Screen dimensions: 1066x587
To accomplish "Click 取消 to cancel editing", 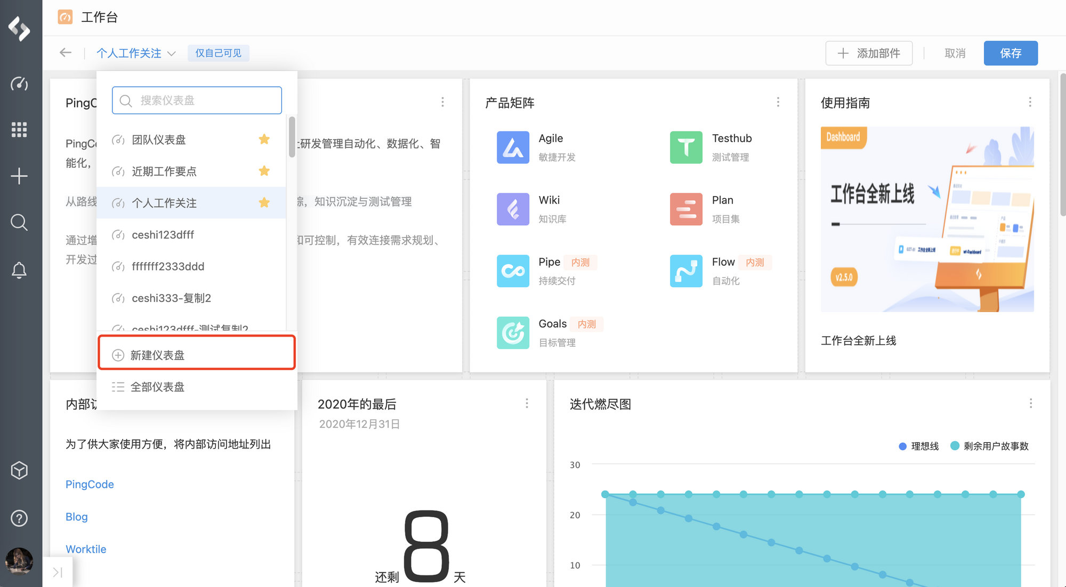I will [x=955, y=53].
